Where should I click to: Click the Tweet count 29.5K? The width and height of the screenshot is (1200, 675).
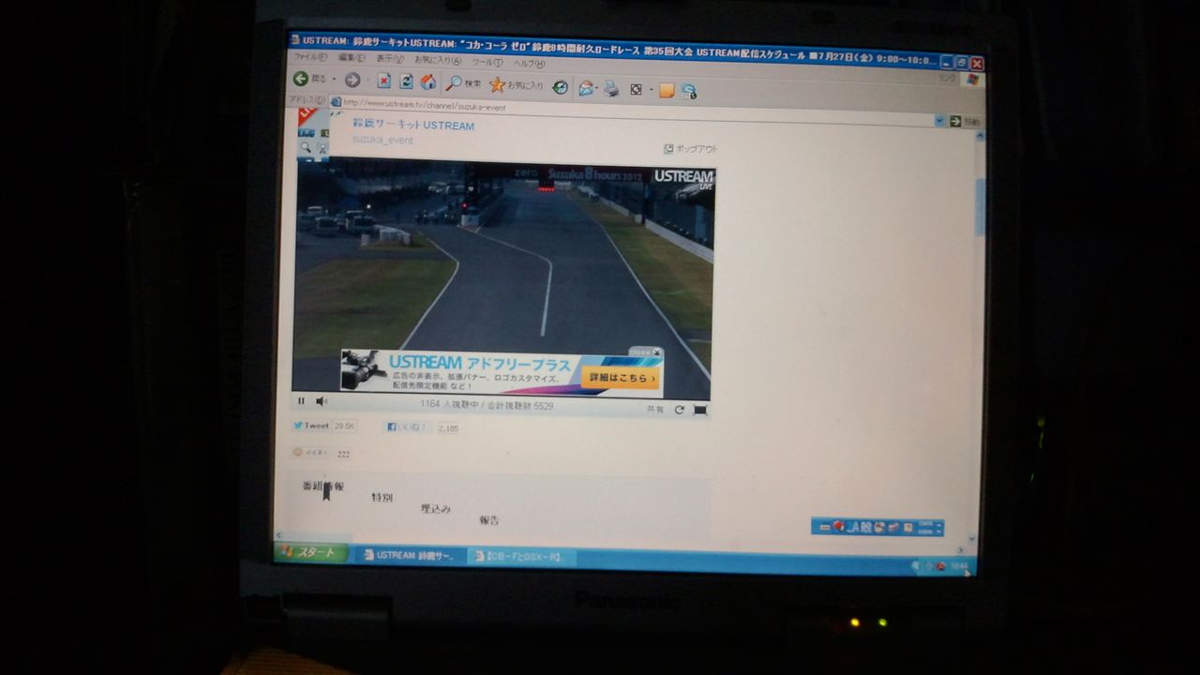[x=344, y=426]
